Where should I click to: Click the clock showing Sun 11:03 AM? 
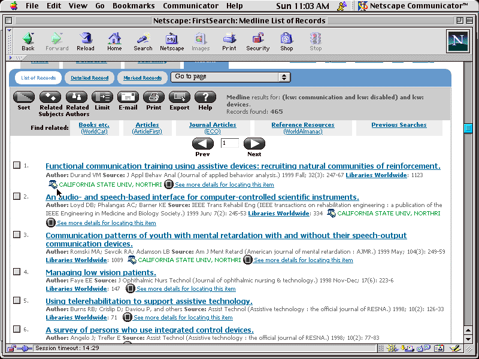tap(302, 5)
